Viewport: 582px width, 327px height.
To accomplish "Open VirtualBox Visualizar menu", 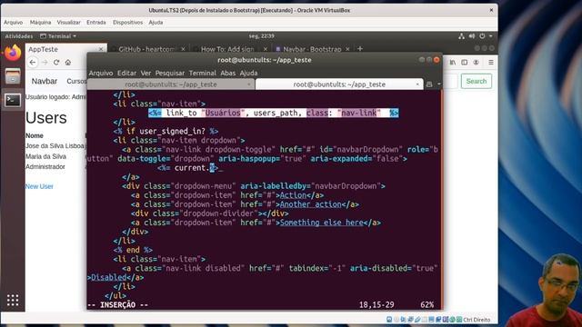I will (x=69, y=22).
